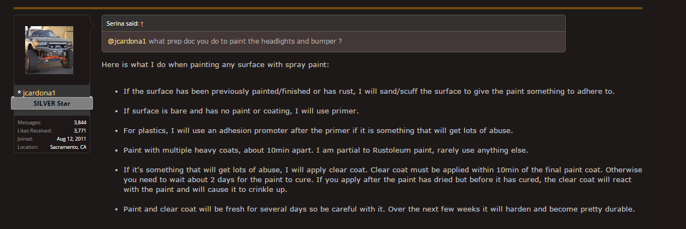Click the bullet about sanding previously painted surfaces
The image size is (686, 229).
point(369,91)
